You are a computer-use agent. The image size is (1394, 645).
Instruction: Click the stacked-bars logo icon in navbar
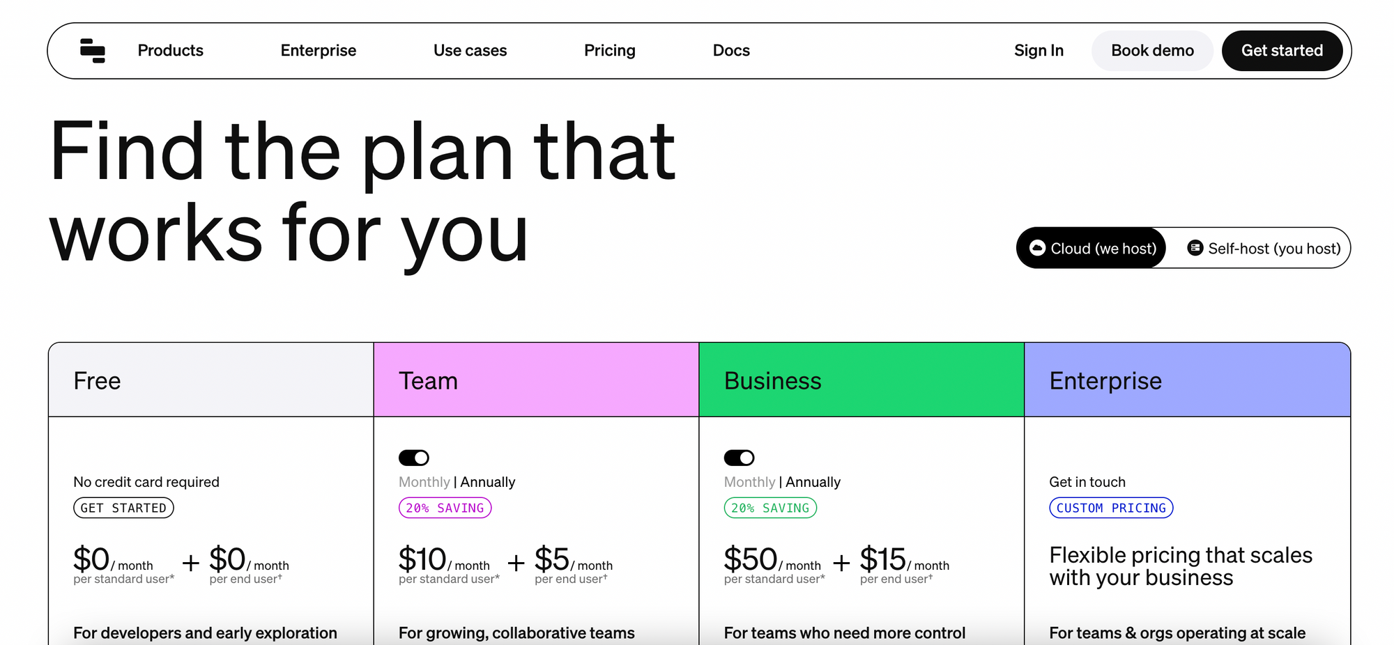click(x=93, y=51)
